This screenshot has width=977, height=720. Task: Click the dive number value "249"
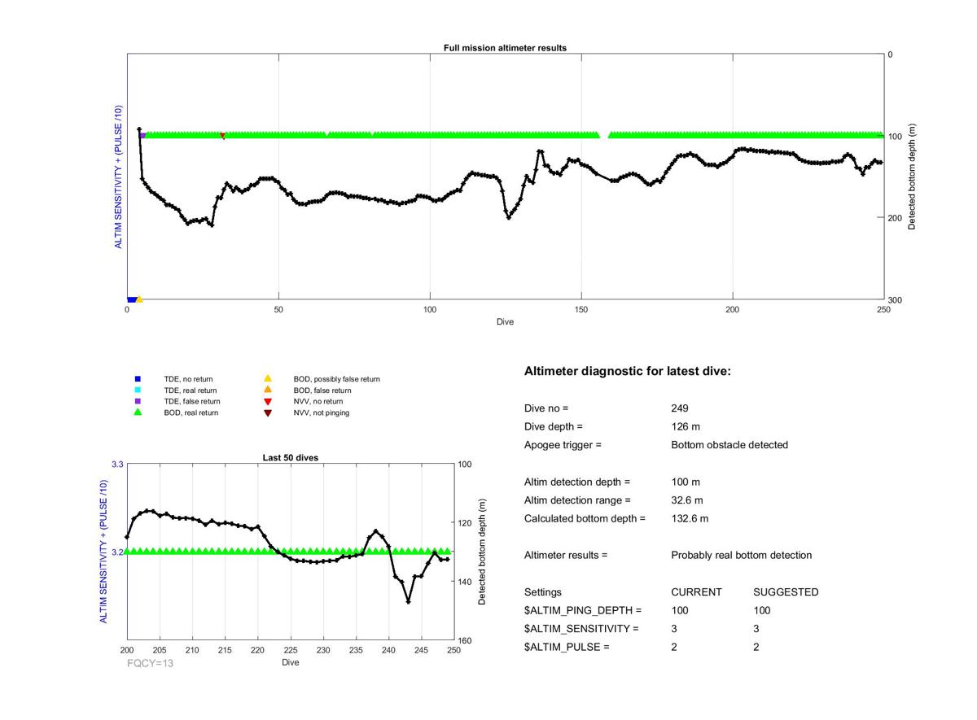[x=680, y=408]
